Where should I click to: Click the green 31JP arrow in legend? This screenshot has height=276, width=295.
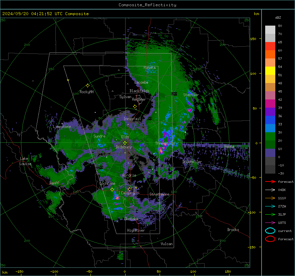270,214
